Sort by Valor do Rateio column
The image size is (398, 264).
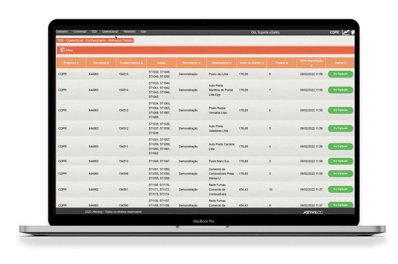coord(251,63)
